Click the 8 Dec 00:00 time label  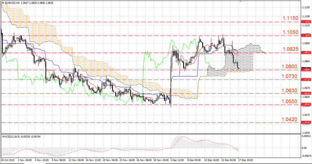pyautogui.click(x=194, y=160)
